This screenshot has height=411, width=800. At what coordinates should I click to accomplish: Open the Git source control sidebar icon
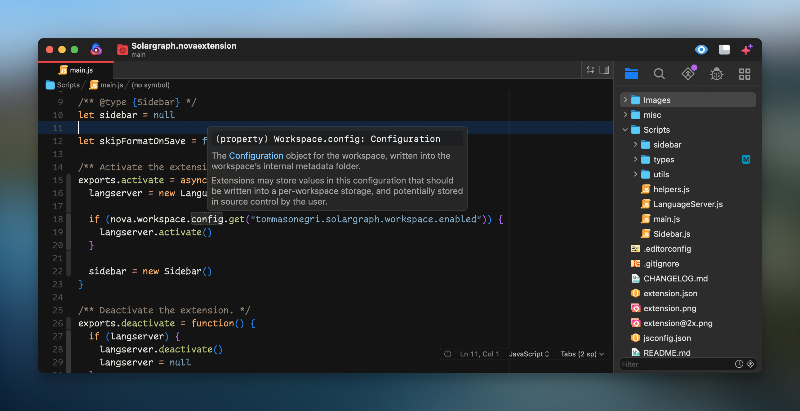click(x=688, y=74)
